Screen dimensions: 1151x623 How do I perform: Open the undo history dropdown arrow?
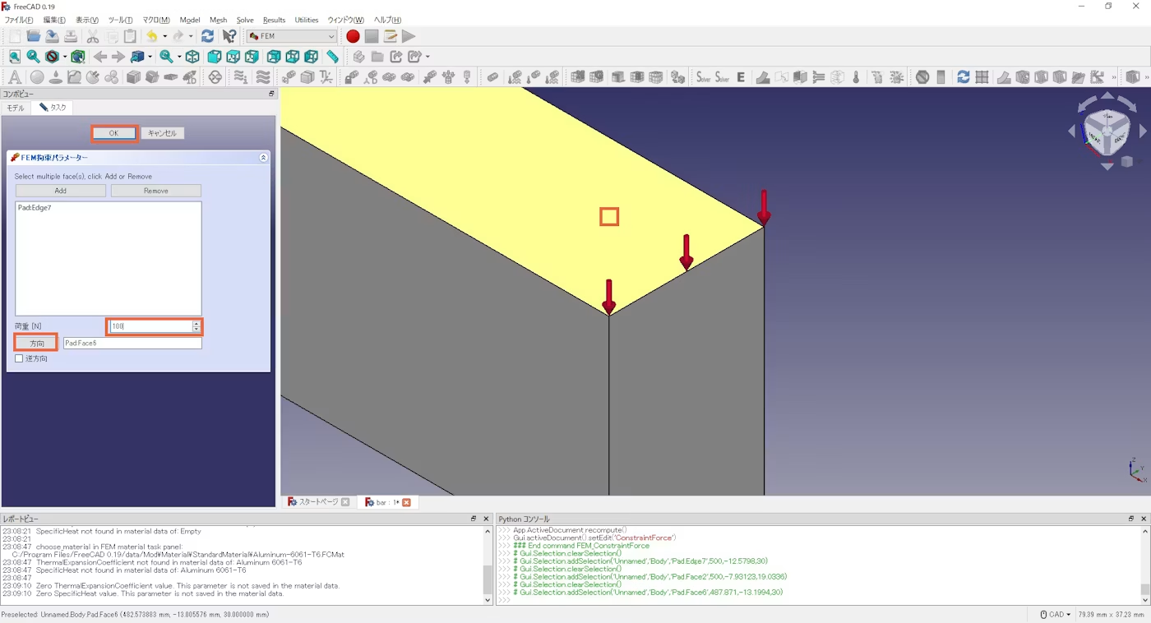click(x=164, y=36)
